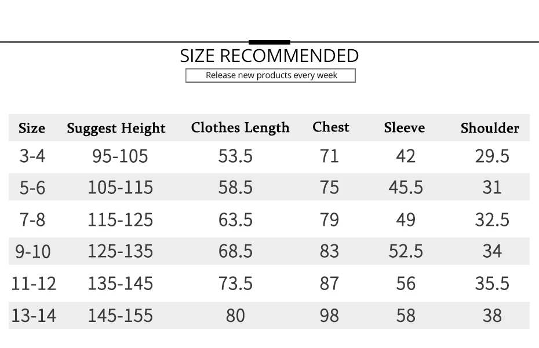
Task: Click the 9-10 size row label
Action: 33,251
